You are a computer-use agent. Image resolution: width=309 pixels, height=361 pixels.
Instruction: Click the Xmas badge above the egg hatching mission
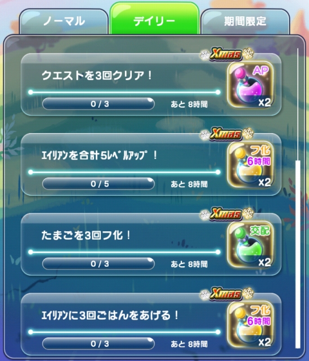tap(226, 214)
